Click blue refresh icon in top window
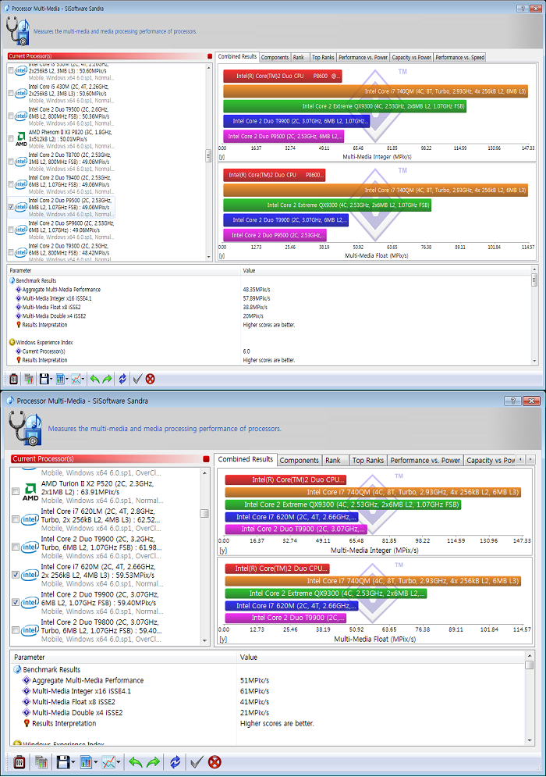This screenshot has width=546, height=777. [122, 379]
